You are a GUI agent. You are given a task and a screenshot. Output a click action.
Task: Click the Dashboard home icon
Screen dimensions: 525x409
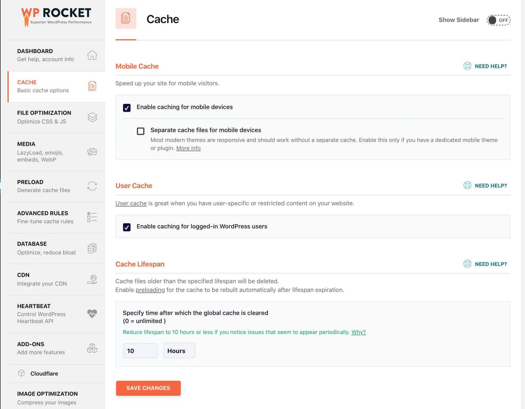(x=92, y=55)
